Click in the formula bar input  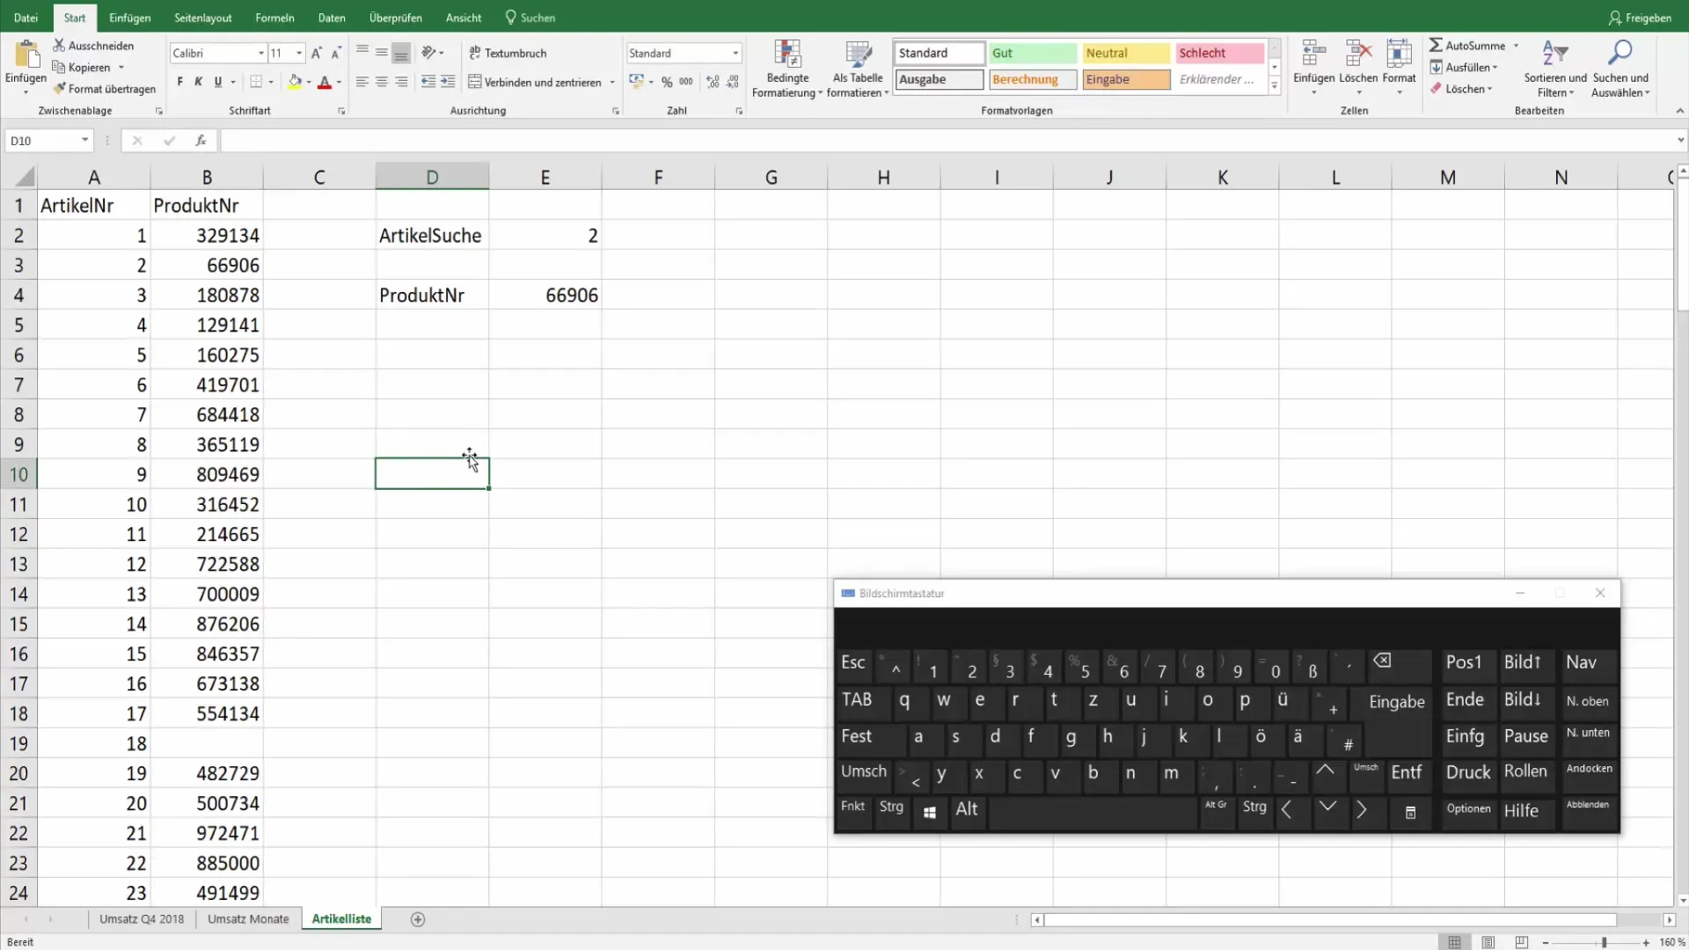946,140
